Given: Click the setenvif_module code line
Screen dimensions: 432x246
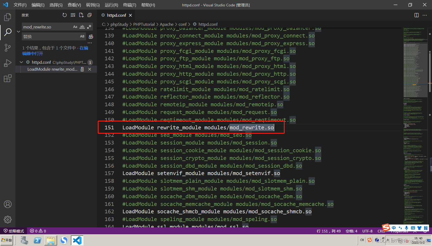Looking at the screenshot, I should pos(201,173).
